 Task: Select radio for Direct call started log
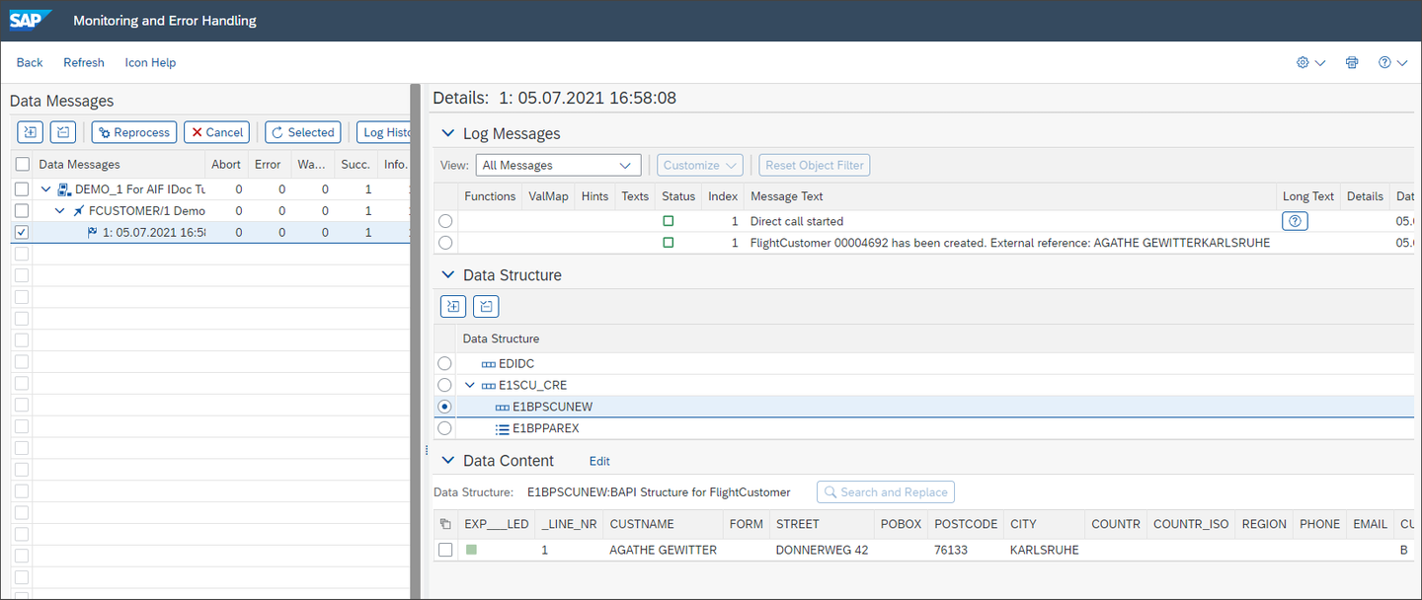pyautogui.click(x=445, y=221)
